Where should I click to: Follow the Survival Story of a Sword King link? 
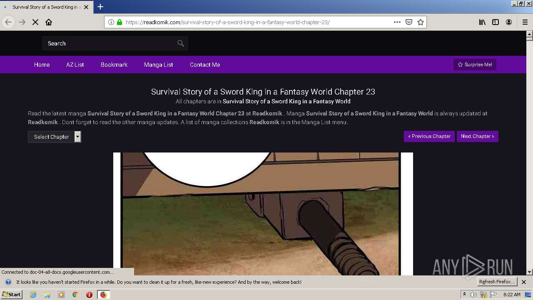tap(286, 101)
